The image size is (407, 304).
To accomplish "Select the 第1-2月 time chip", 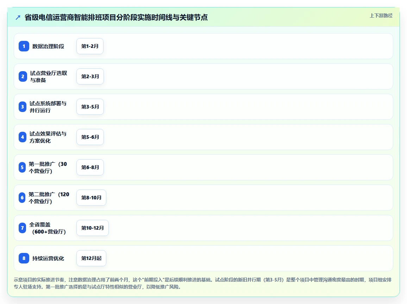I will coord(90,46).
